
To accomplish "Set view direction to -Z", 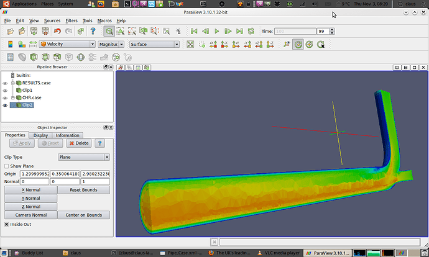I will (x=270, y=44).
